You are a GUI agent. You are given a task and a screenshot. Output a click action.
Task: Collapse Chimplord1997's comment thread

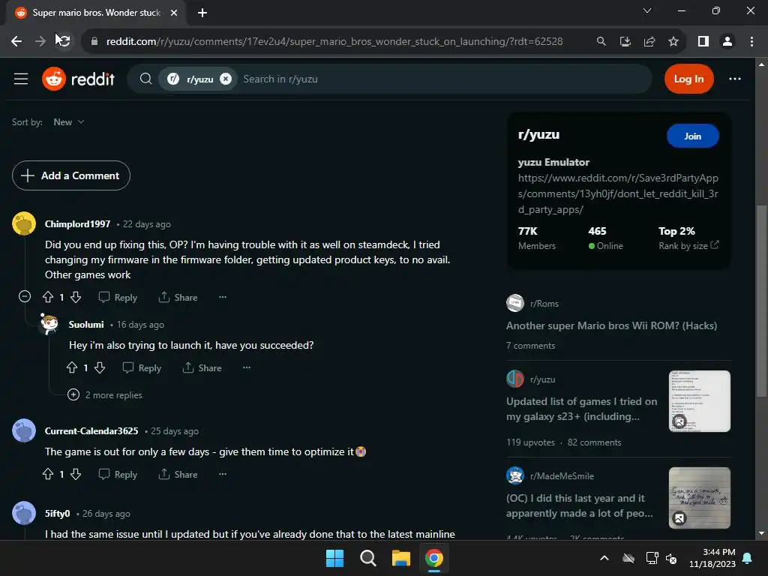coord(25,296)
